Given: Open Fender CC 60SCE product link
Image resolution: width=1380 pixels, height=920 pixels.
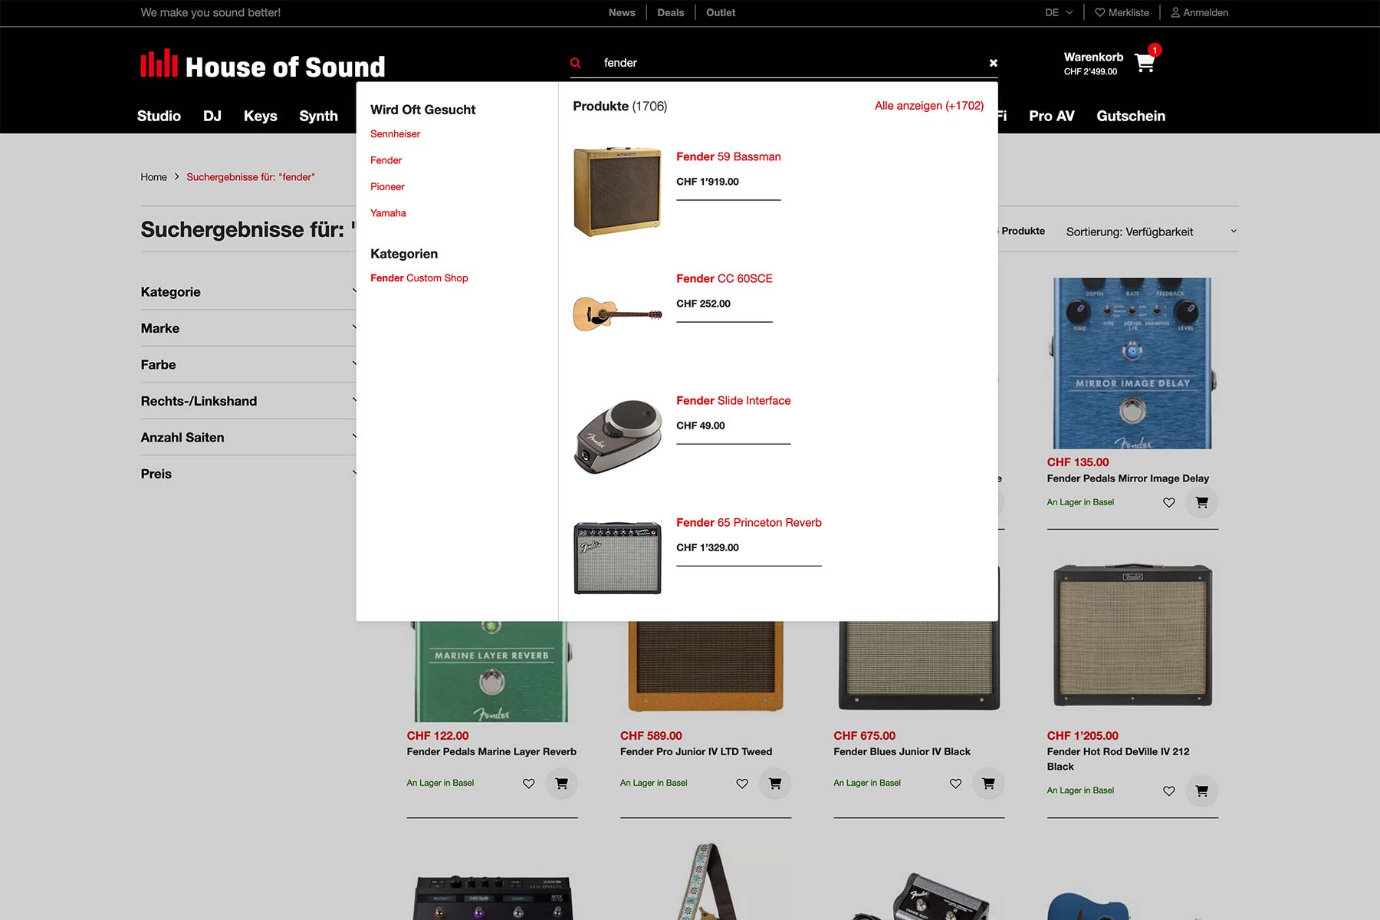Looking at the screenshot, I should (x=724, y=278).
